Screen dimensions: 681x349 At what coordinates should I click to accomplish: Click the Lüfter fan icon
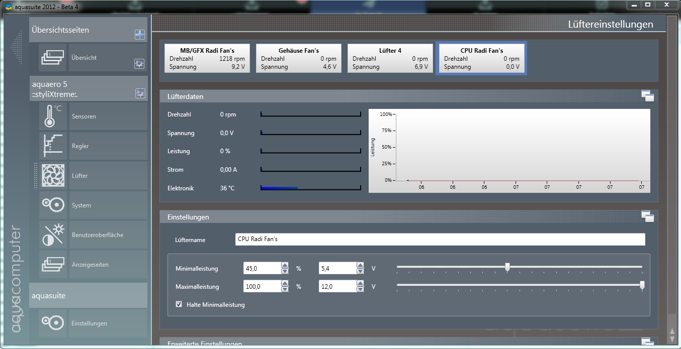(53, 176)
